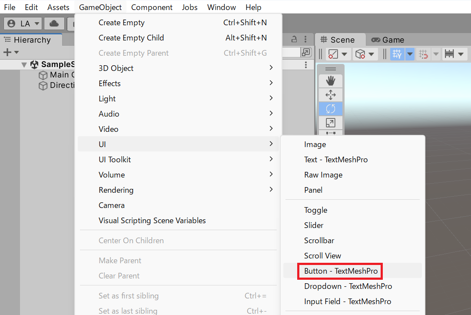The image size is (471, 315).
Task: Open the Window menu
Action: click(x=221, y=7)
